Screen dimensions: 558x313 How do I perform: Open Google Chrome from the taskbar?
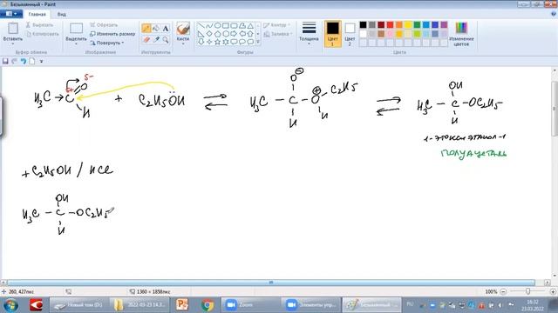tap(208, 305)
